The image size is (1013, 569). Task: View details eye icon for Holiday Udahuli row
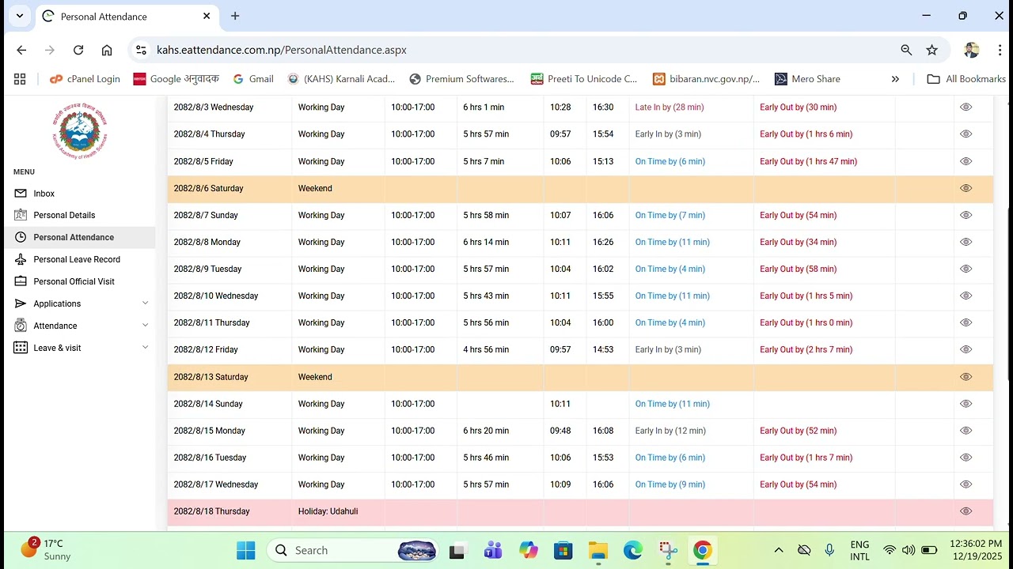coord(966,511)
